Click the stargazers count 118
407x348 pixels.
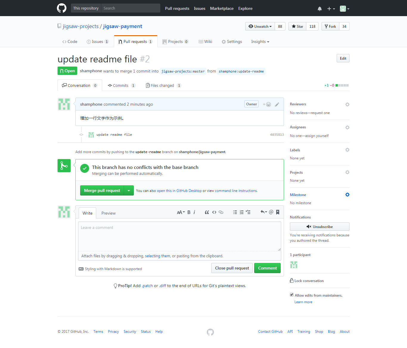tap(312, 26)
